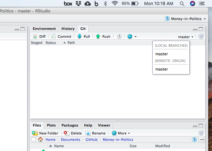Click the battery status indicator
Image resolution: width=212 pixels, height=151 pixels.
(x=130, y=3)
